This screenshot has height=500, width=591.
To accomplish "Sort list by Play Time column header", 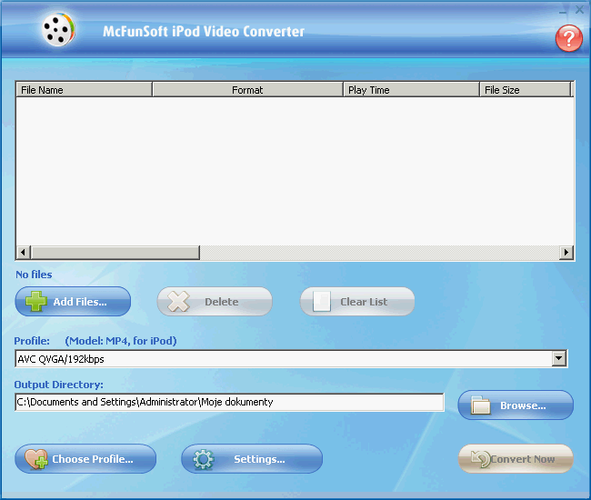I will pyautogui.click(x=411, y=90).
